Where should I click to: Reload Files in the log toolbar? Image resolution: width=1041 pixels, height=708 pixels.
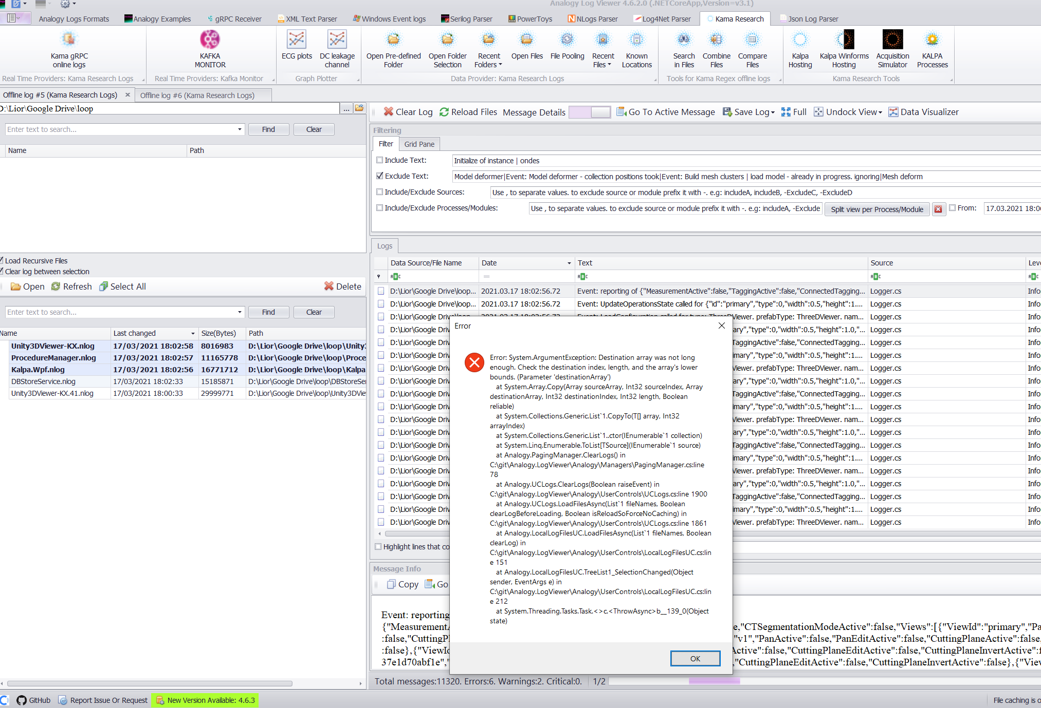point(468,112)
